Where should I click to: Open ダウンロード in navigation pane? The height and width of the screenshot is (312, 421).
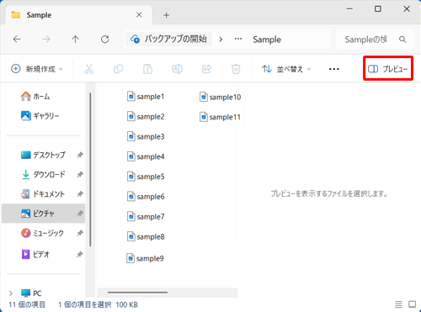pos(43,174)
